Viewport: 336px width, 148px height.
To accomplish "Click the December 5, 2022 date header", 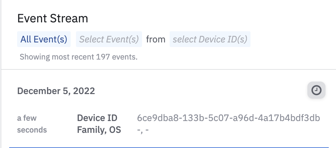I will tap(56, 91).
